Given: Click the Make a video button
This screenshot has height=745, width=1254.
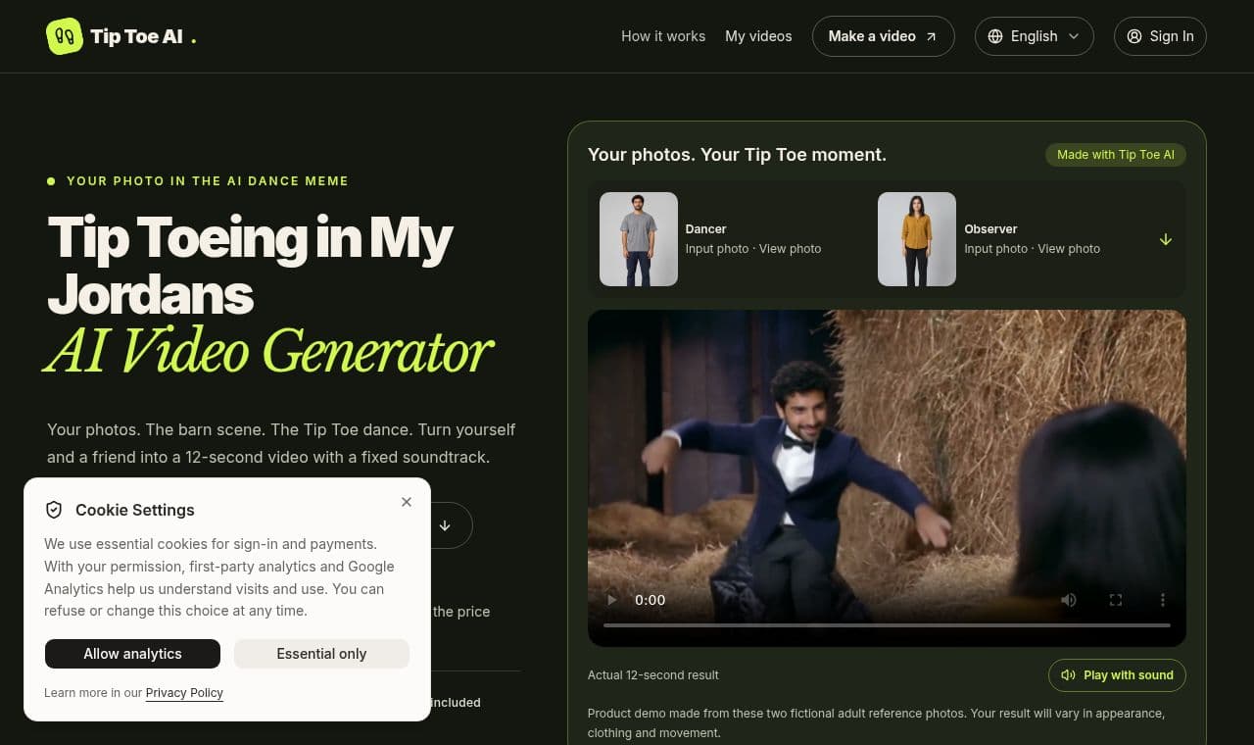Looking at the screenshot, I should click(883, 36).
